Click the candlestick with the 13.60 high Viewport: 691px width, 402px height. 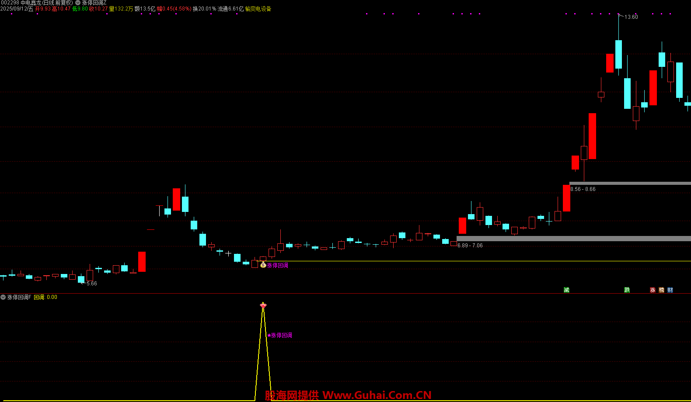[x=618, y=54]
